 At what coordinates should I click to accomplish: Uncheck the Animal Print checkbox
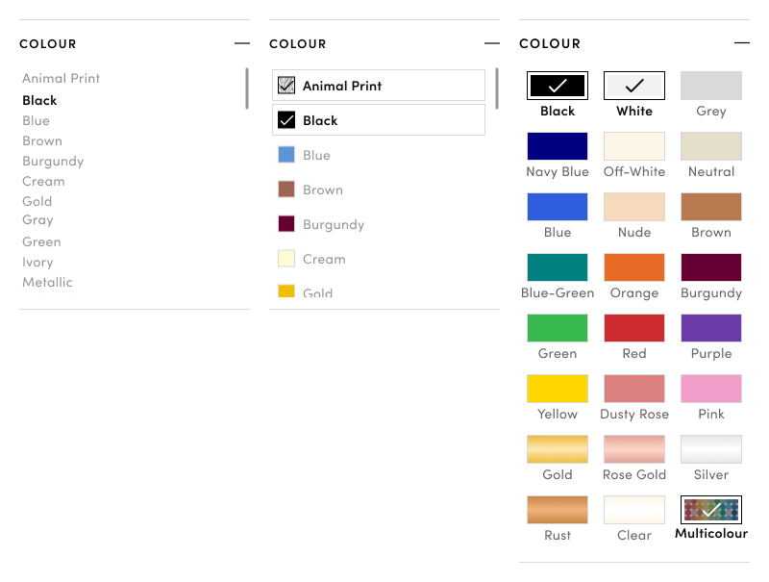click(x=285, y=86)
